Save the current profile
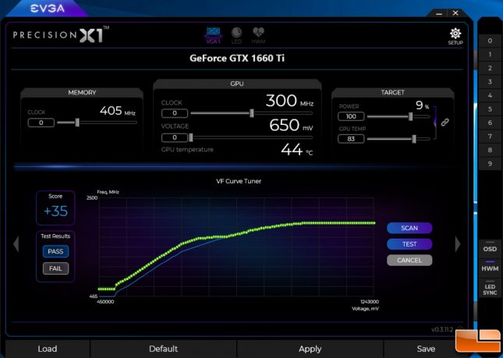Viewport: 503px width, 358px height. pyautogui.click(x=426, y=349)
